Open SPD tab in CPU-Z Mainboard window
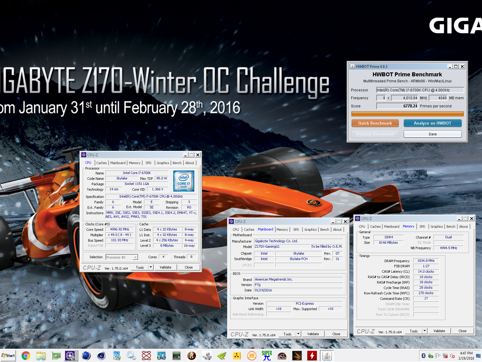The image size is (482, 362). point(296,230)
